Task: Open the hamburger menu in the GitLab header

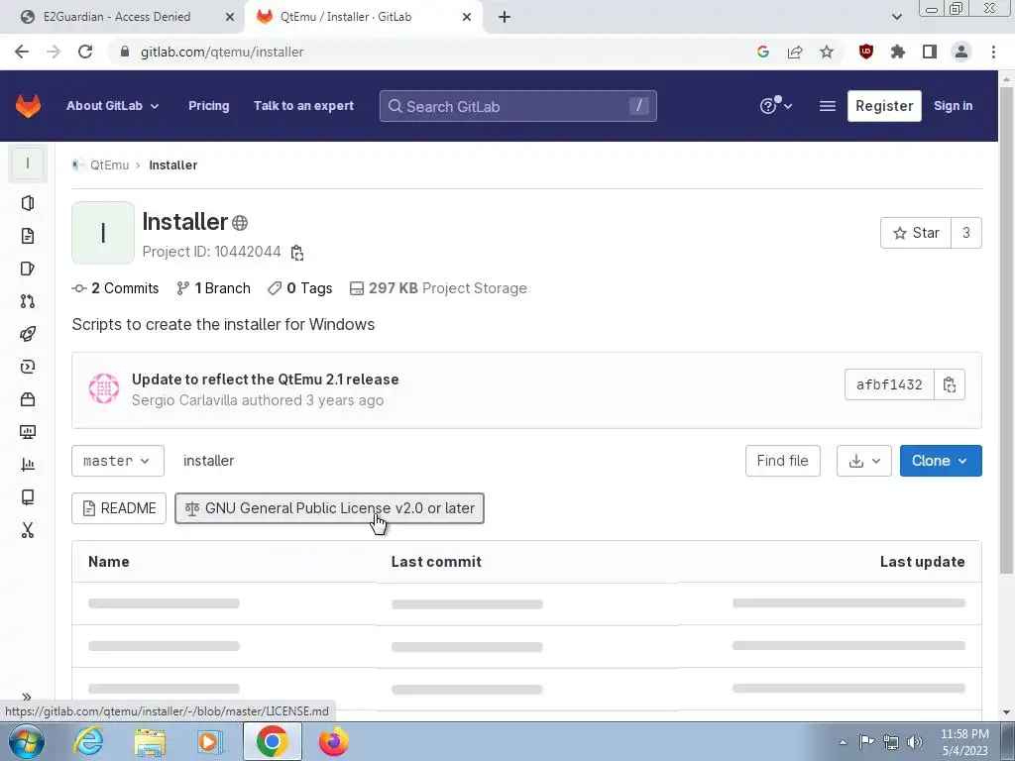Action: point(828,106)
